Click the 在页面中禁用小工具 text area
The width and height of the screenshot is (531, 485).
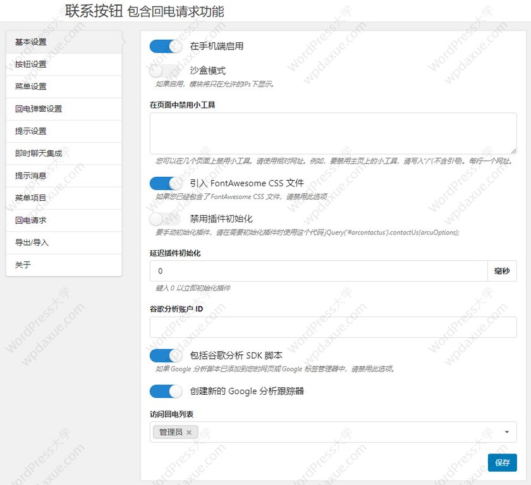[333, 133]
